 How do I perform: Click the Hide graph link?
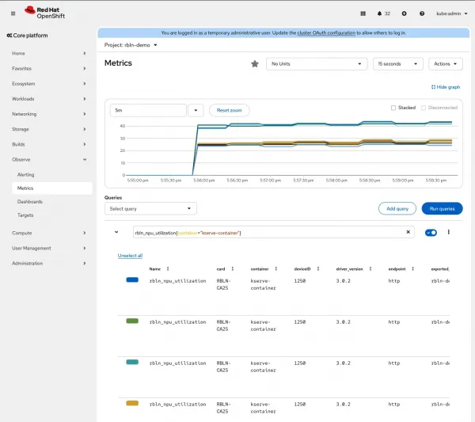pyautogui.click(x=445, y=87)
